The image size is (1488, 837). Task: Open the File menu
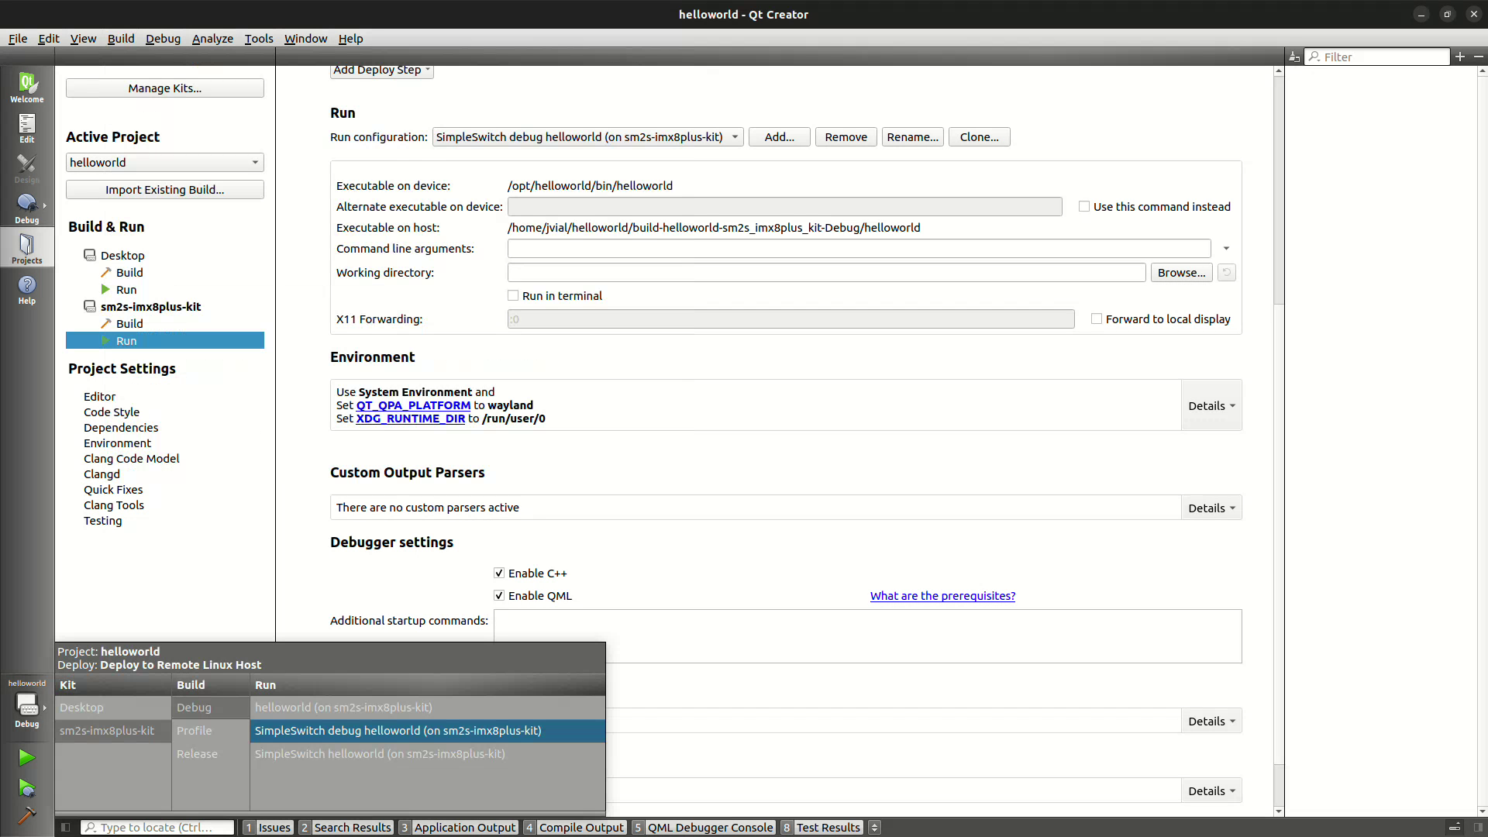(18, 39)
